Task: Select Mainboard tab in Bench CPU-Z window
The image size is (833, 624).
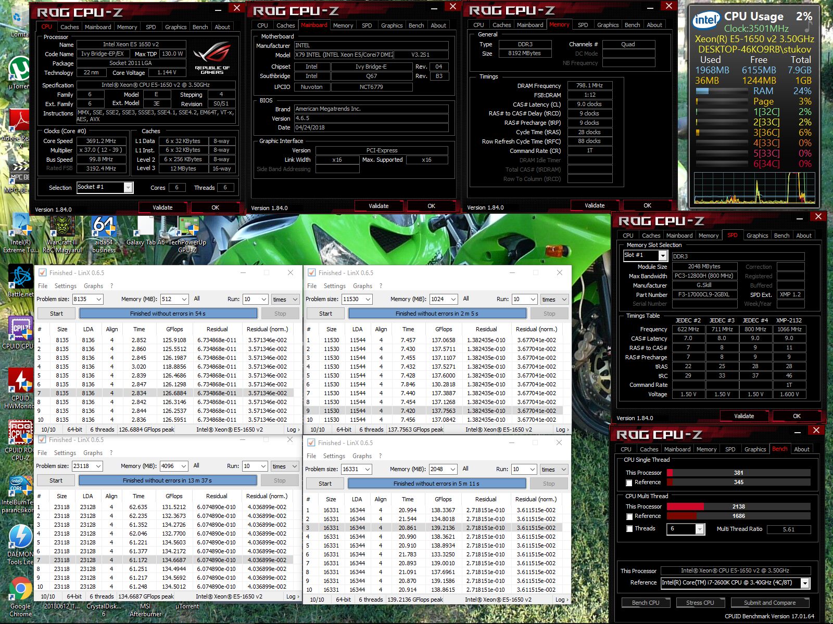Action: (677, 449)
